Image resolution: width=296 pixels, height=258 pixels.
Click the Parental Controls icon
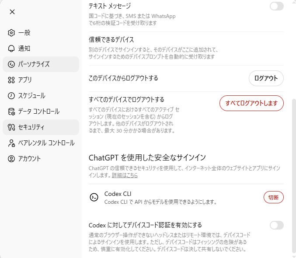(x=11, y=143)
